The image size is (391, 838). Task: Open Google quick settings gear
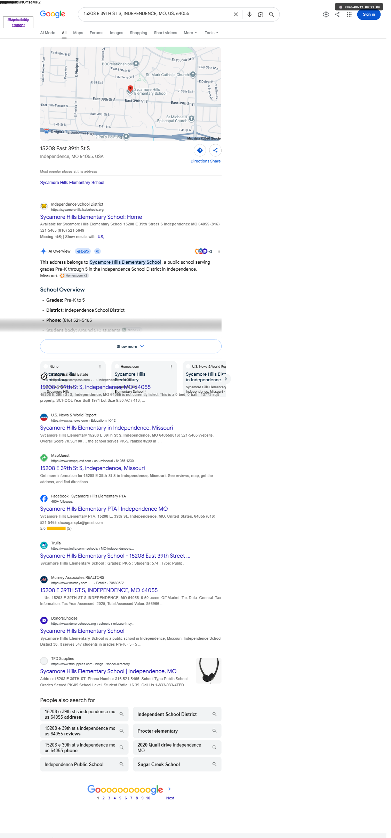coord(326,14)
